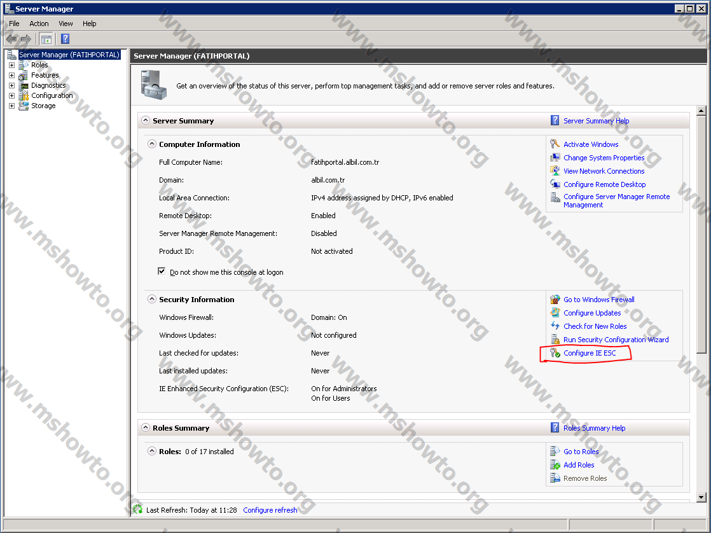Screen dimensions: 711x533
Task: Click the Server Summary Help question icon
Action: (555, 121)
